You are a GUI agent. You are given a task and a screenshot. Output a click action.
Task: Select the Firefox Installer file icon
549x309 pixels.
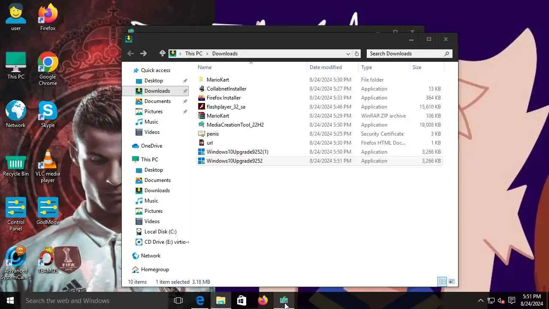point(202,98)
